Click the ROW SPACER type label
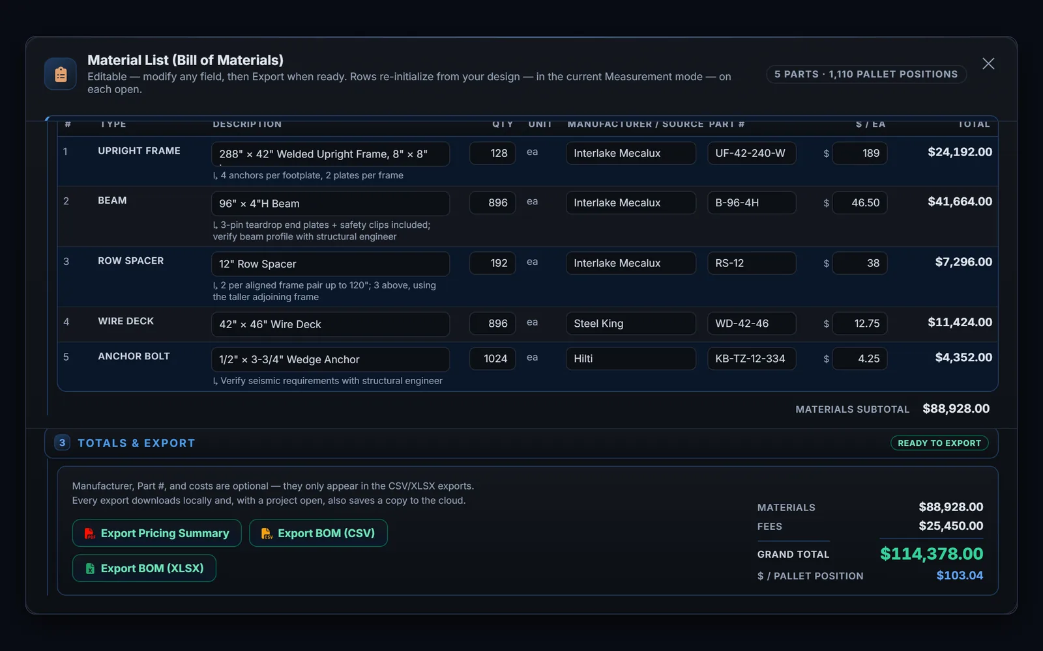This screenshot has height=651, width=1043. 130,261
